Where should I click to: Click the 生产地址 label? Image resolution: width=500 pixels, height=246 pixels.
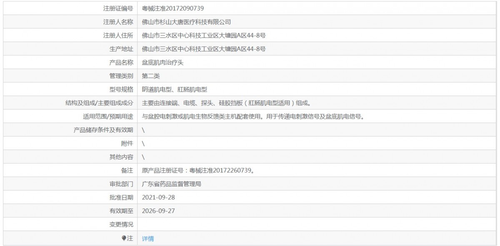click(121, 49)
